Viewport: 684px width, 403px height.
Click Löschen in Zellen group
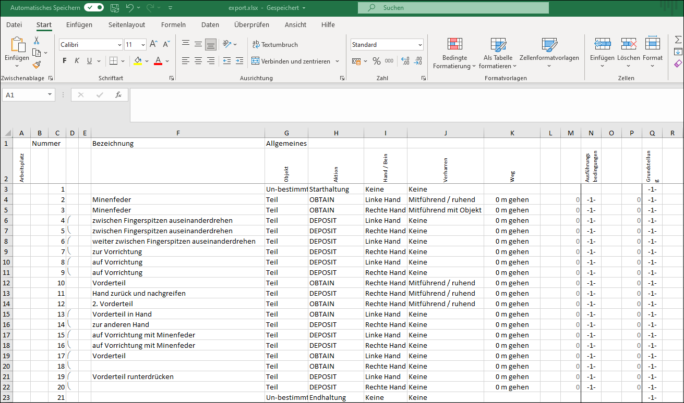click(x=628, y=53)
